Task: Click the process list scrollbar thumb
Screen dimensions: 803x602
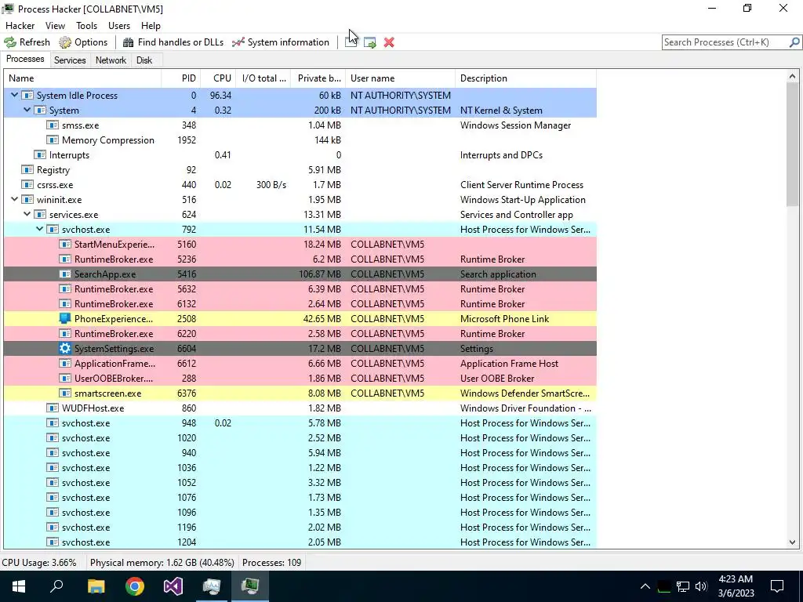Action: point(792,144)
